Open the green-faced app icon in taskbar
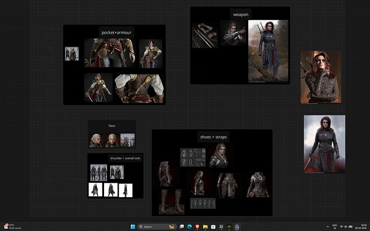The image size is (370, 231). click(229, 227)
